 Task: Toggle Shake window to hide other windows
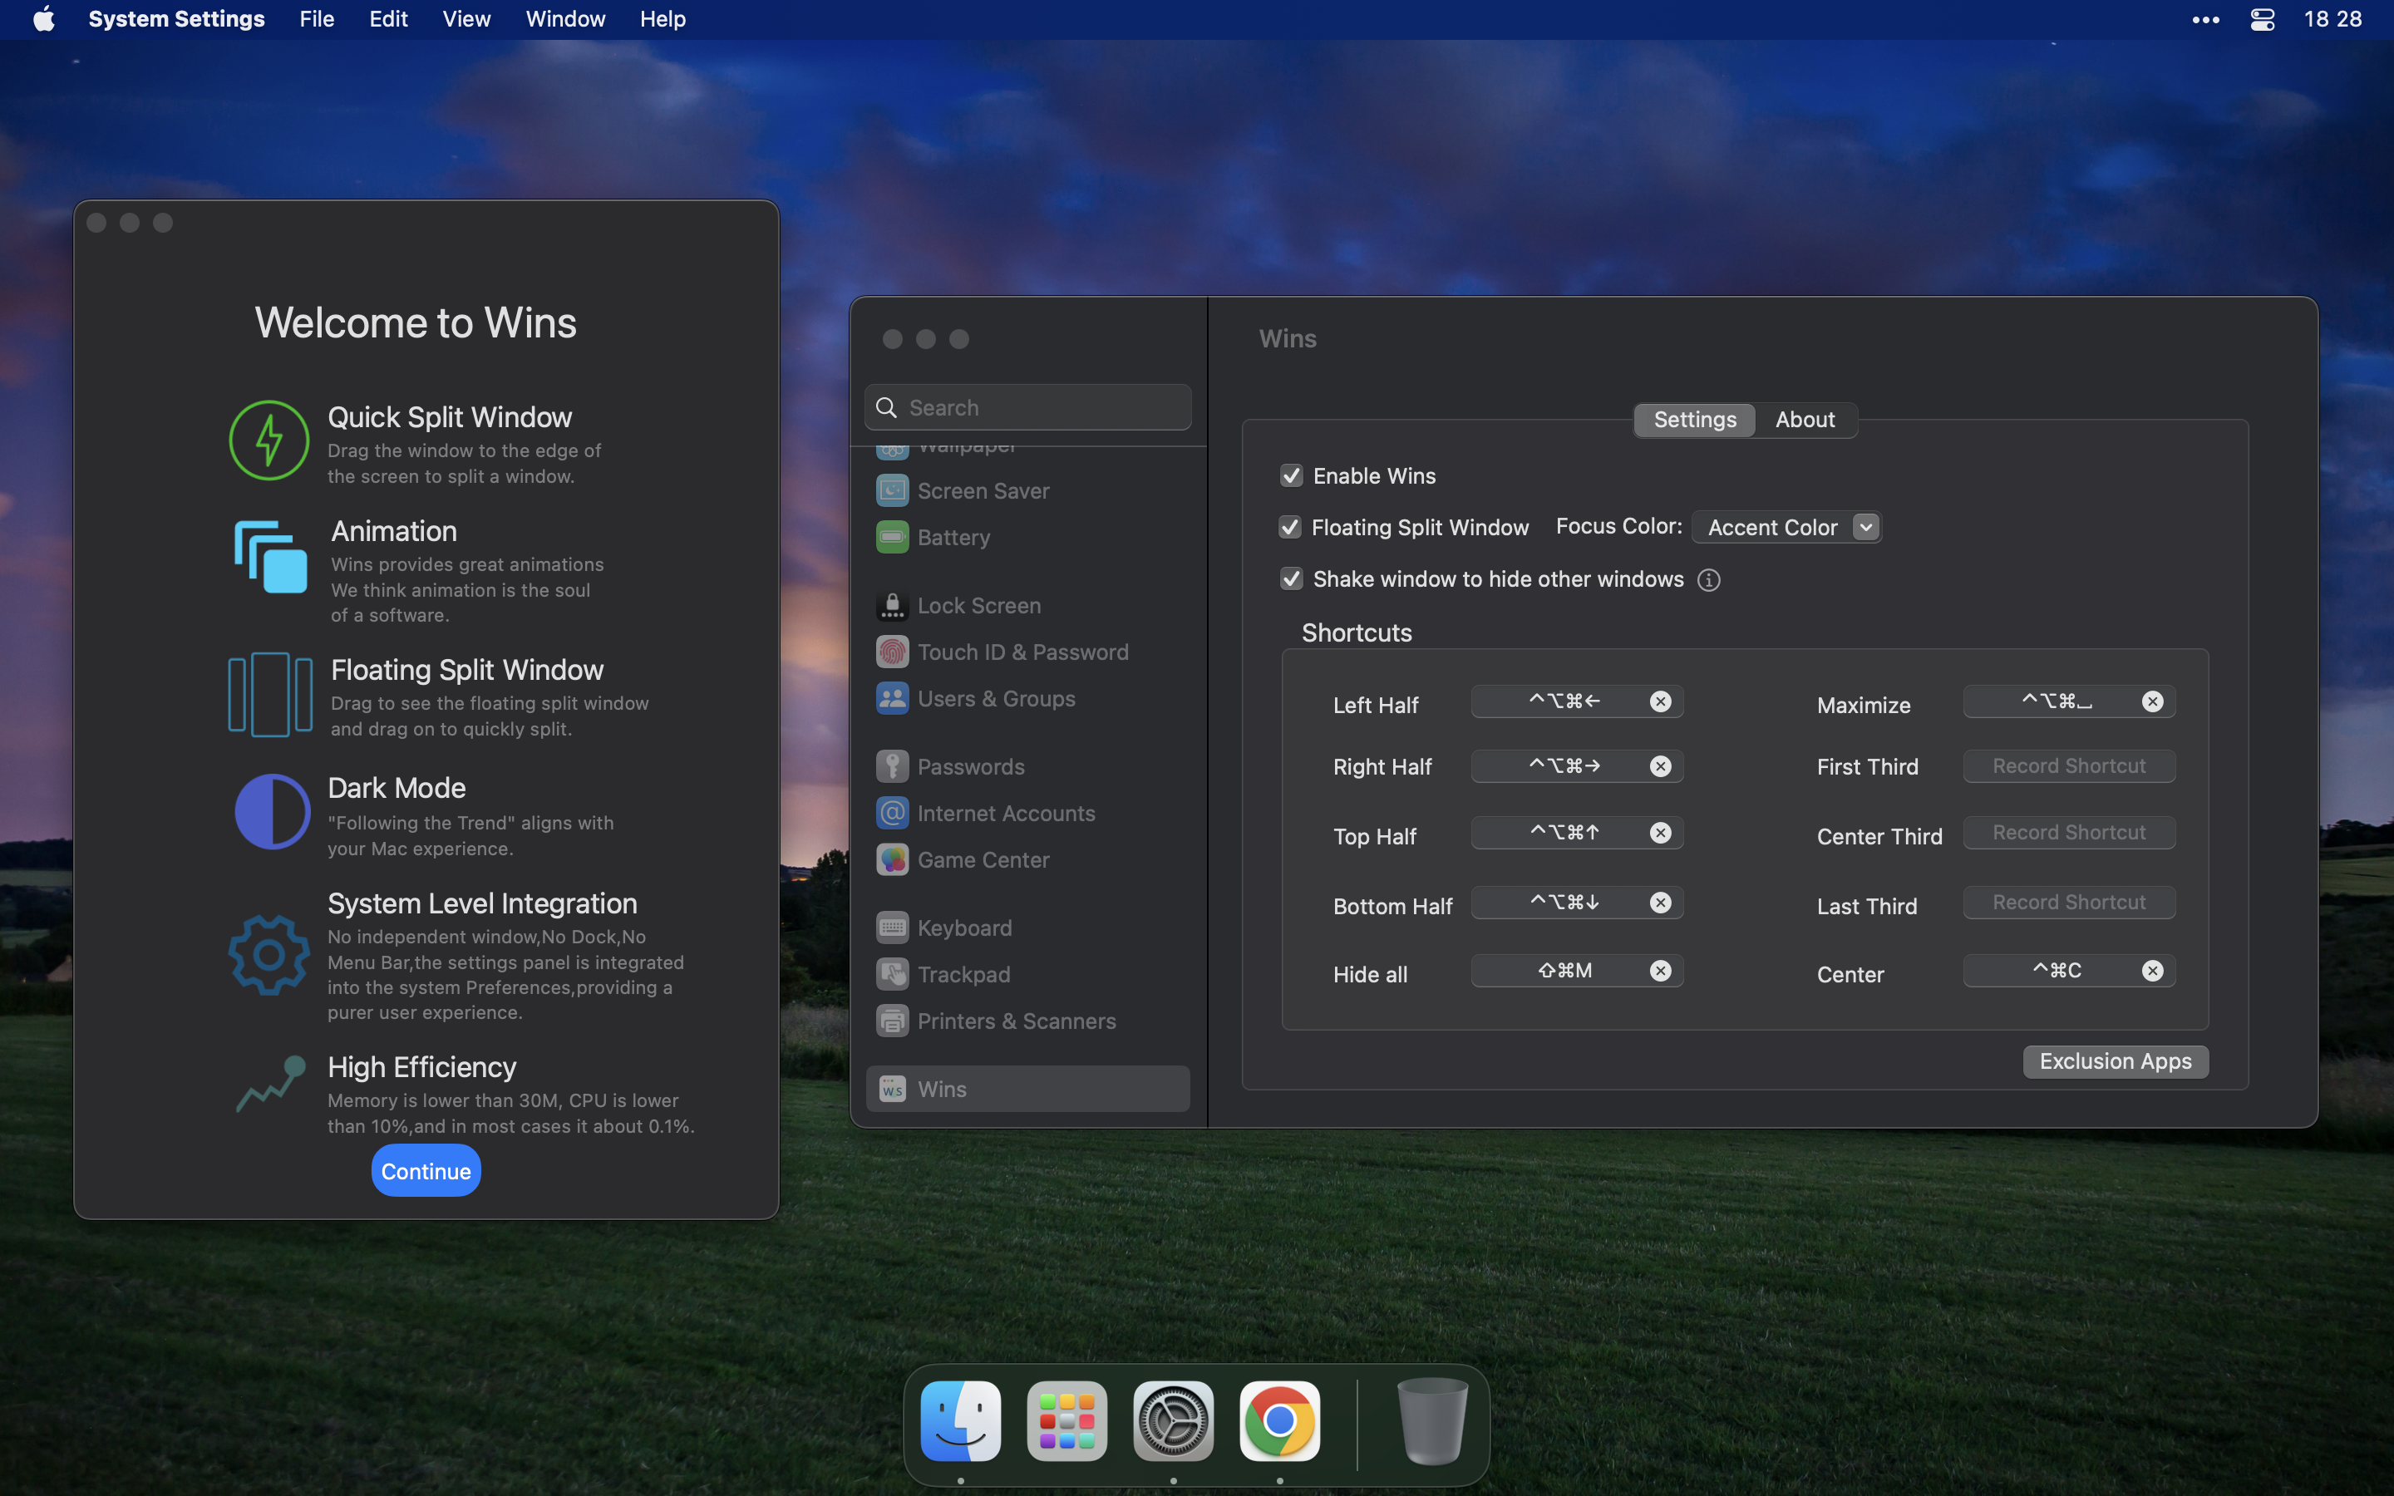click(x=1291, y=578)
